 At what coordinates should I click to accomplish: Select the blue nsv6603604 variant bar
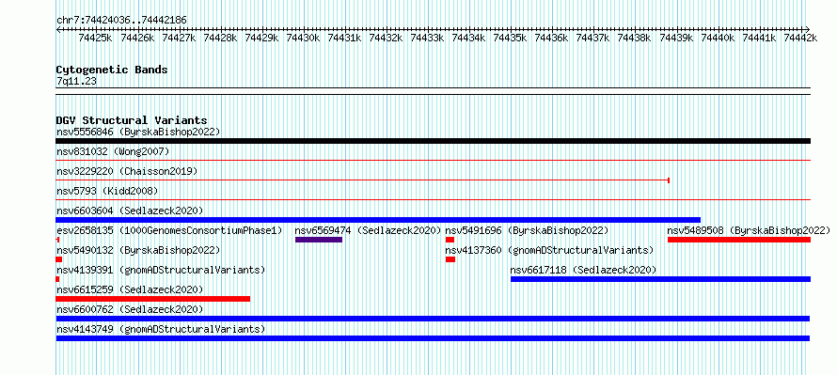click(378, 220)
